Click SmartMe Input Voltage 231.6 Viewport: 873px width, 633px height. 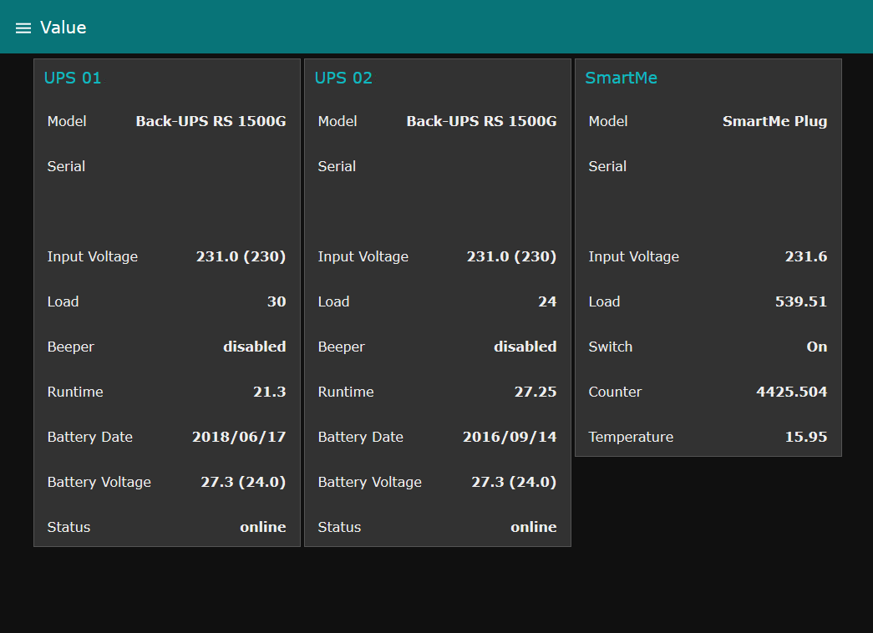click(805, 256)
